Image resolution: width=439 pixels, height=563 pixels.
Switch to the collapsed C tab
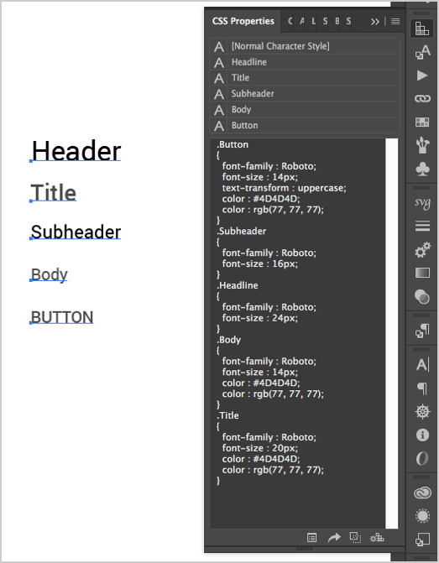290,21
